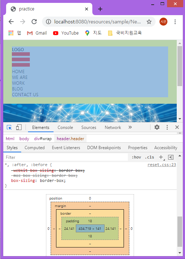Click top padding value 18
Image resolution: width=185 pixels, height=259 pixels.
pyautogui.click(x=90, y=221)
